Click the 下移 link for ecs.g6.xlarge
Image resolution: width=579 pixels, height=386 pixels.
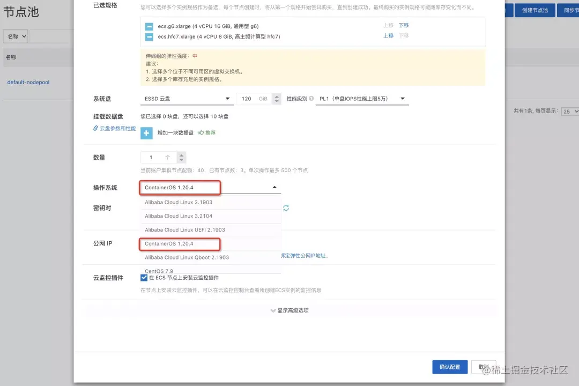pyautogui.click(x=404, y=25)
